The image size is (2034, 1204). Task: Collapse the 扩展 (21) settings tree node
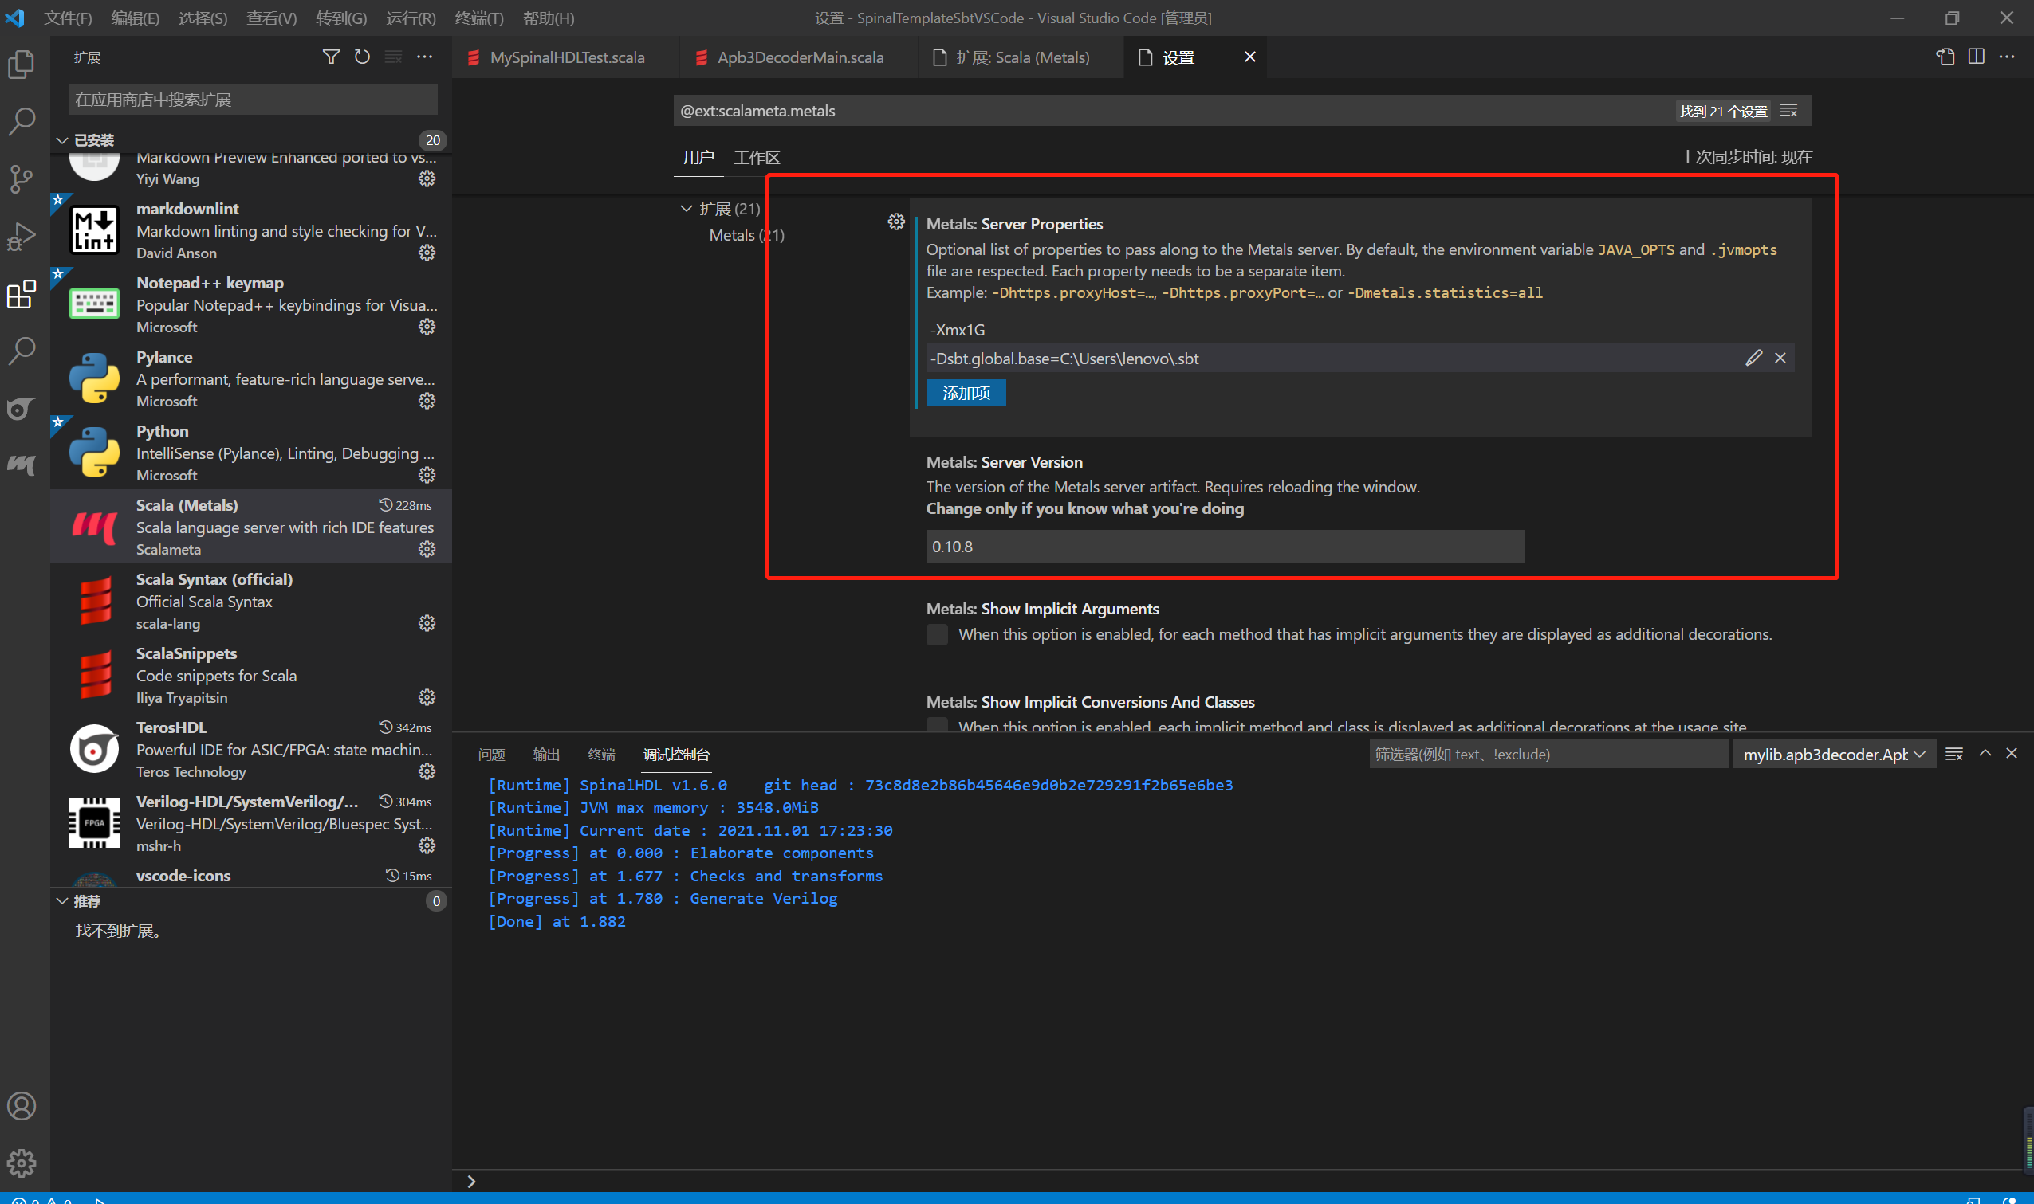pos(686,209)
